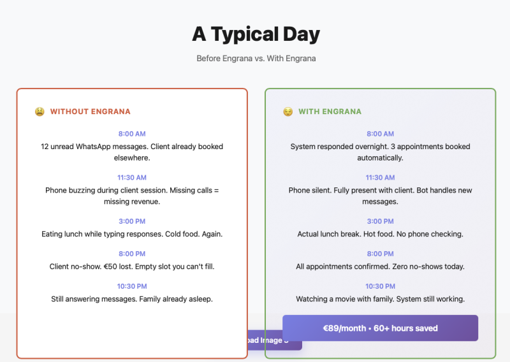Image resolution: width=510 pixels, height=362 pixels.
Task: Click the 'WITHOUT ENGRANA' card title
Action: click(90, 112)
